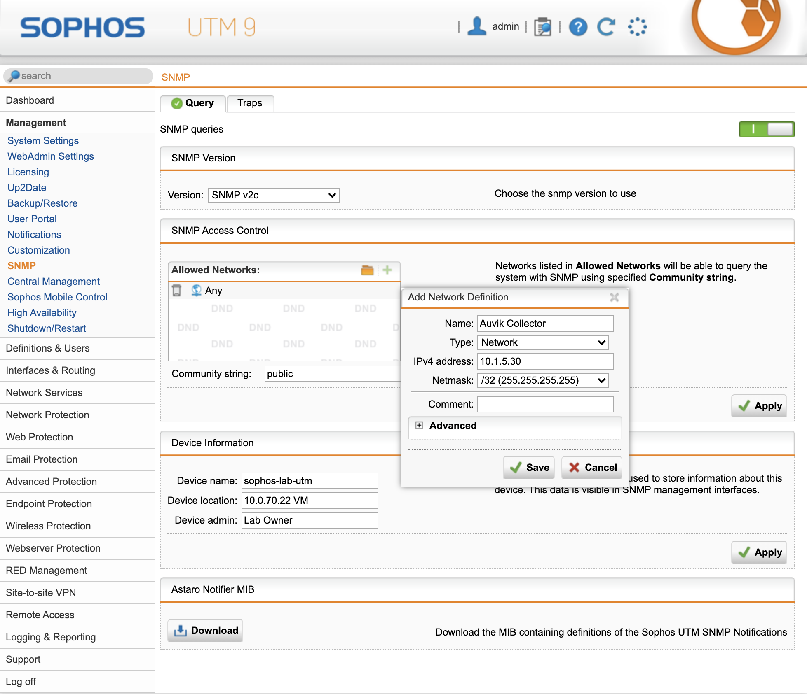The width and height of the screenshot is (807, 694).
Task: Click the IPv4 address field
Action: pos(546,361)
